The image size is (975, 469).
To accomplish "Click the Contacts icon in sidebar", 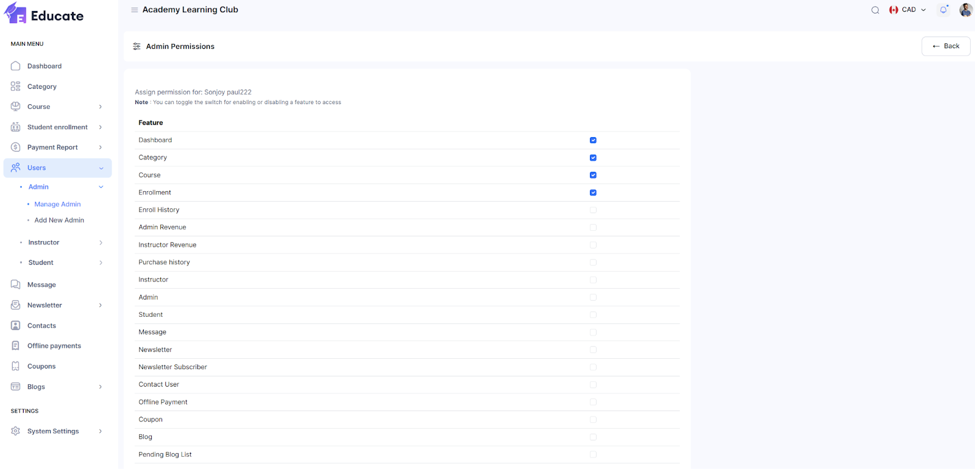I will click(16, 325).
